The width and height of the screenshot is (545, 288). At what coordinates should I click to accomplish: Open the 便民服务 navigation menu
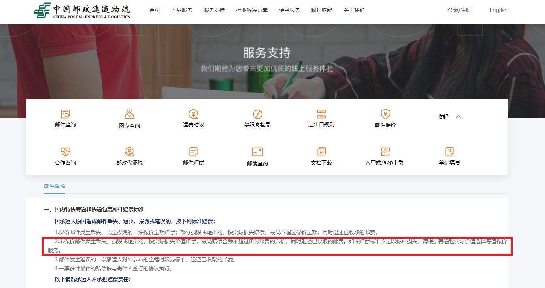[289, 10]
